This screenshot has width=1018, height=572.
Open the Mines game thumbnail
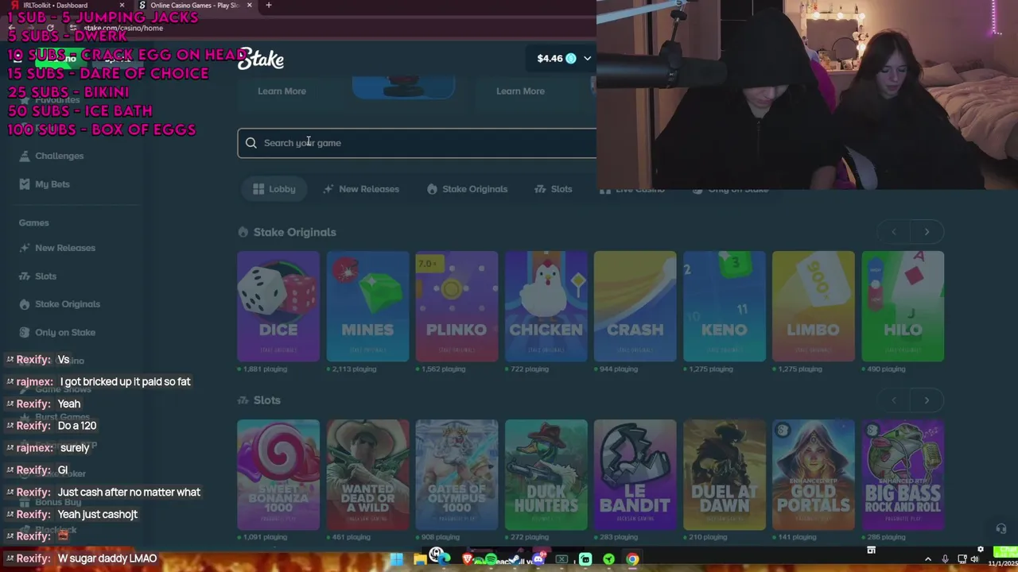click(x=367, y=306)
